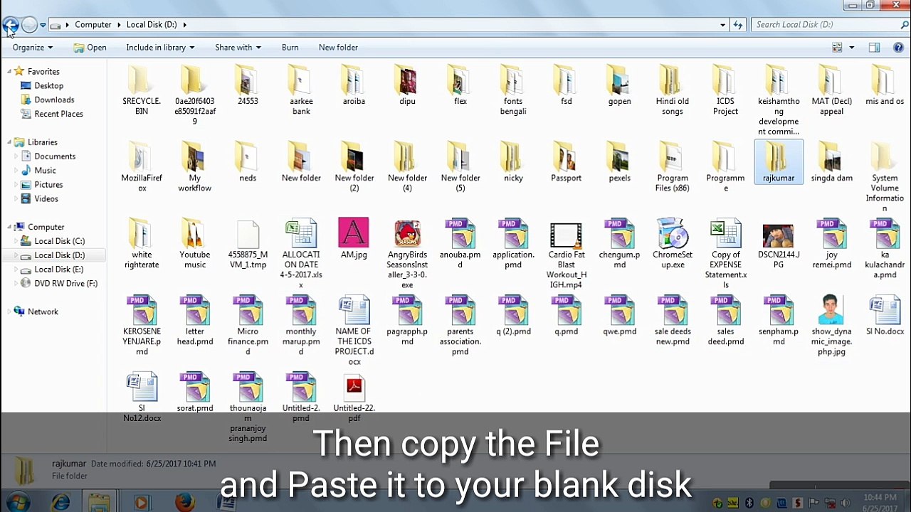The height and width of the screenshot is (512, 911).
Task: Click the Burn toolbar button
Action: (290, 48)
